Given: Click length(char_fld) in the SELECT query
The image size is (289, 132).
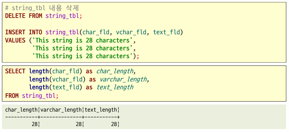Looking at the screenshot, I should click(56, 71).
